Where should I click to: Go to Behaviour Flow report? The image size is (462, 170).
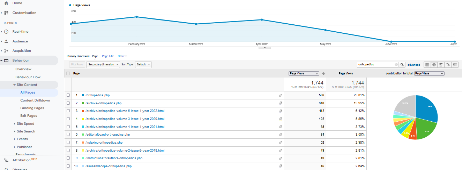click(28, 77)
